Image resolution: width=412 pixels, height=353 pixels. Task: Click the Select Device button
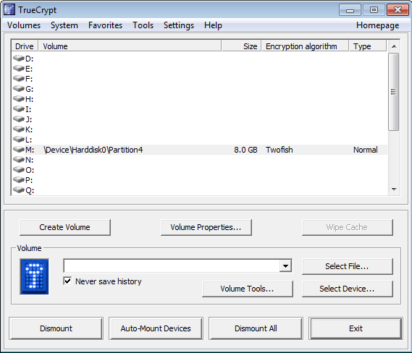tap(348, 289)
